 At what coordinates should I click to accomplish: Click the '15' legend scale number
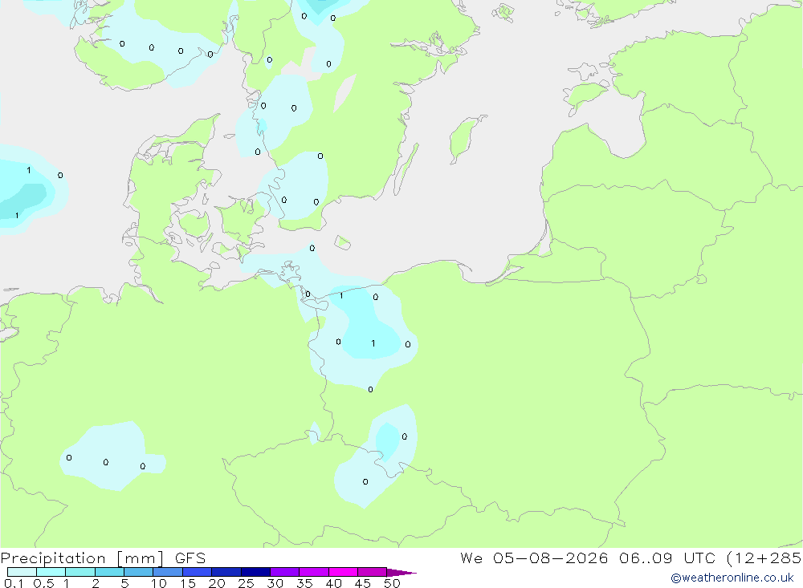(x=188, y=583)
